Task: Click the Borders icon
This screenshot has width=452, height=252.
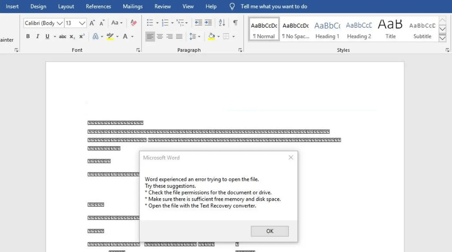Action: (226, 37)
